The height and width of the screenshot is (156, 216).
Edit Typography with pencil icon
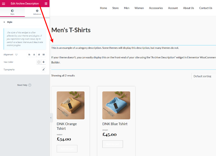click(x=44, y=69)
